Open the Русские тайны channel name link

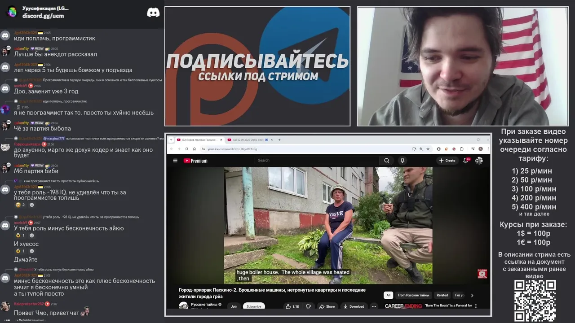pyautogui.click(x=204, y=305)
